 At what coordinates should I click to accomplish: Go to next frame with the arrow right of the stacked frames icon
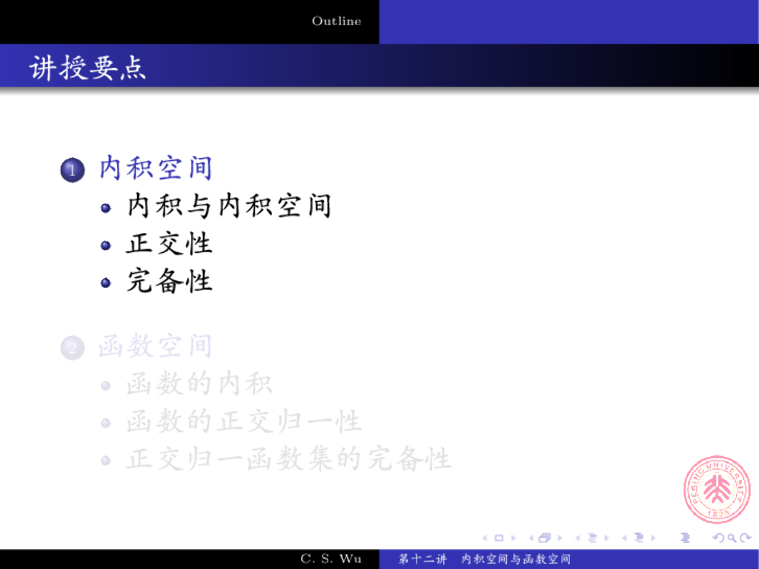tap(560, 538)
